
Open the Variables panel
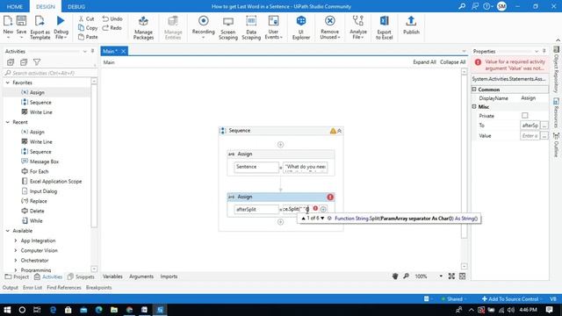click(112, 276)
